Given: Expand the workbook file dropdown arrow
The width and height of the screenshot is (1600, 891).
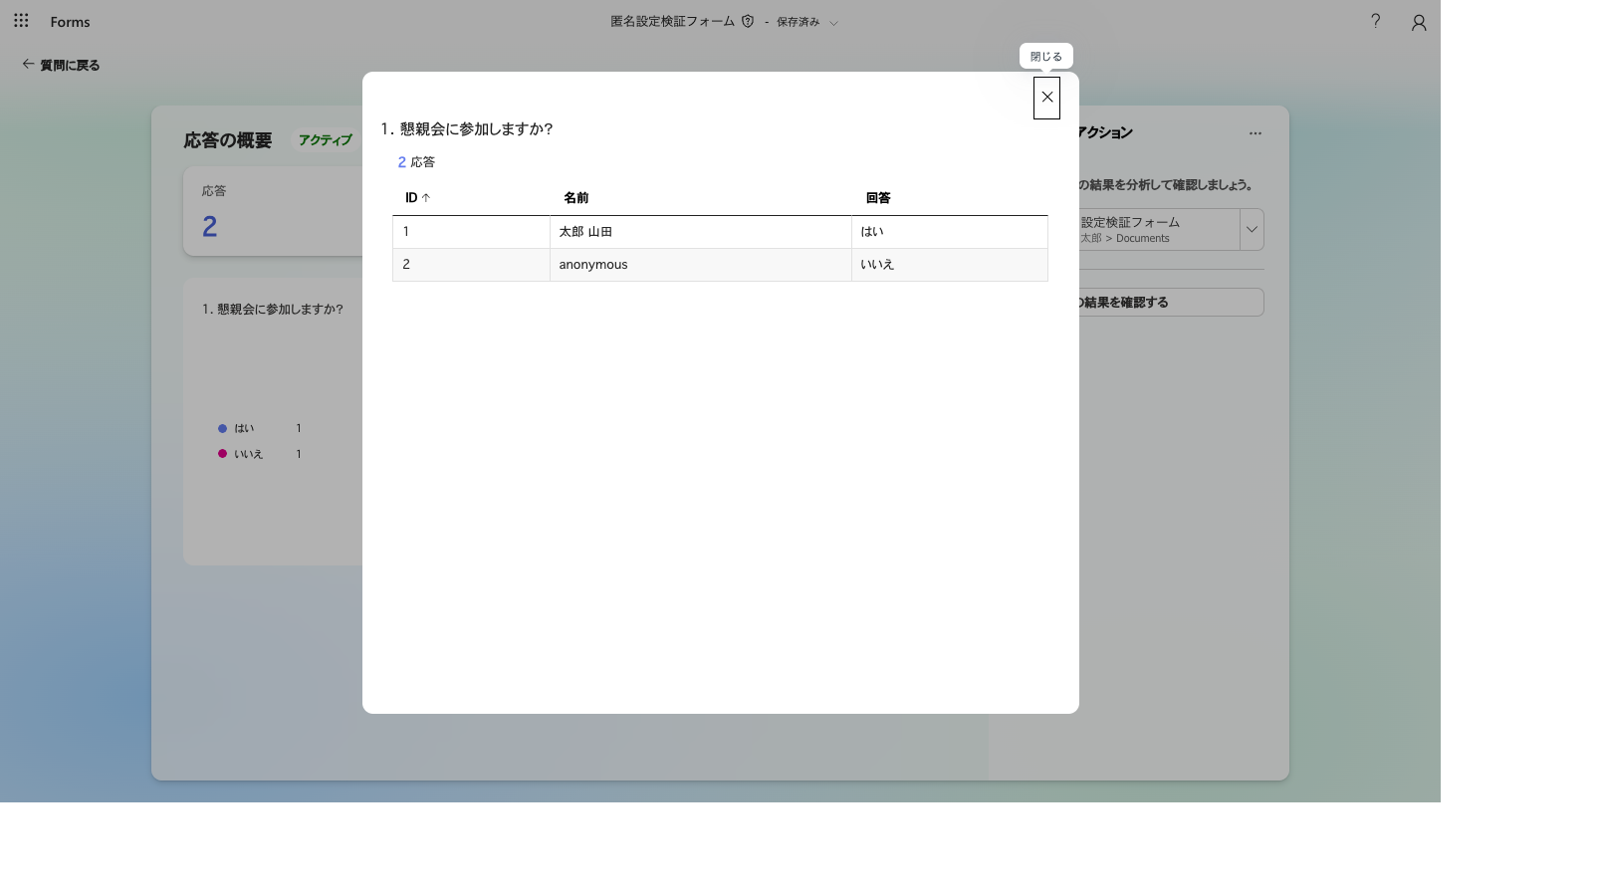Looking at the screenshot, I should coord(1252,230).
